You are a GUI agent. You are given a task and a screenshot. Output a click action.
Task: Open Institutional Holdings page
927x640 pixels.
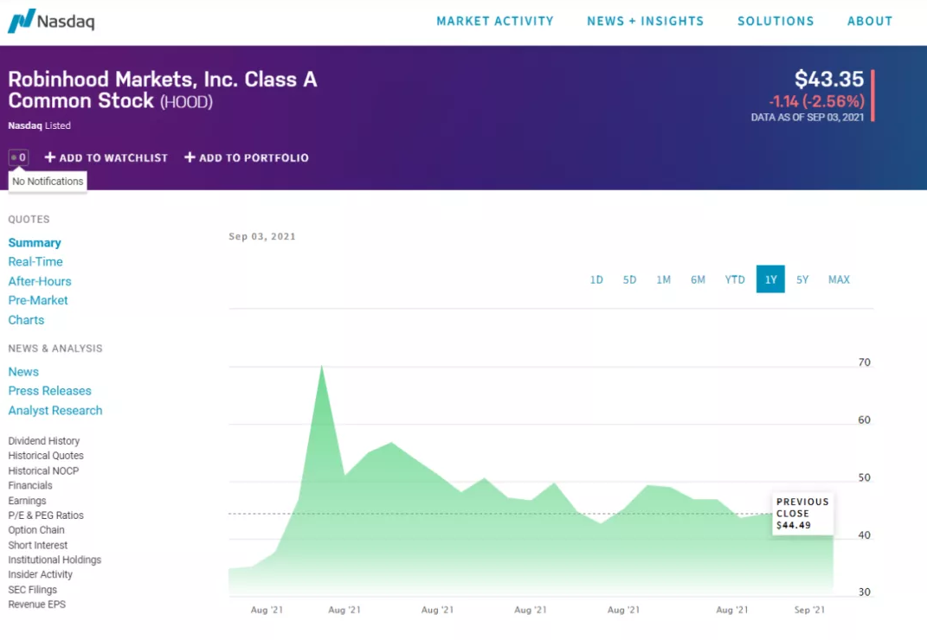(55, 560)
